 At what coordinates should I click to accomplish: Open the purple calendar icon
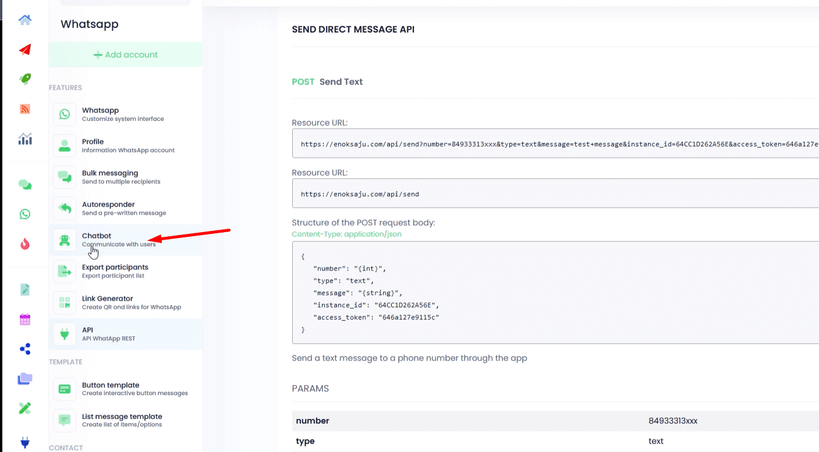point(25,319)
